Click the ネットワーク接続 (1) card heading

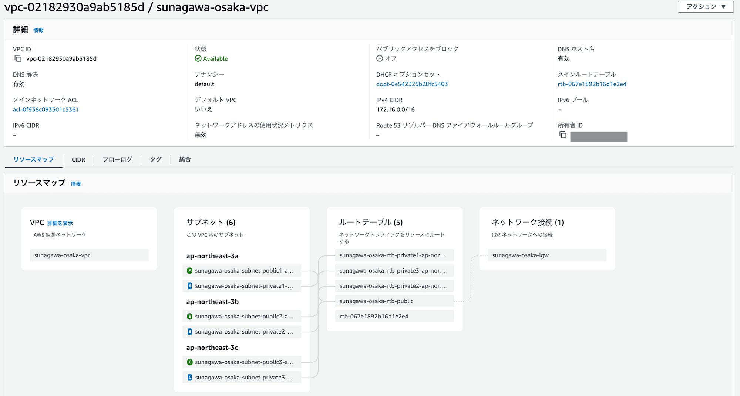coord(528,222)
